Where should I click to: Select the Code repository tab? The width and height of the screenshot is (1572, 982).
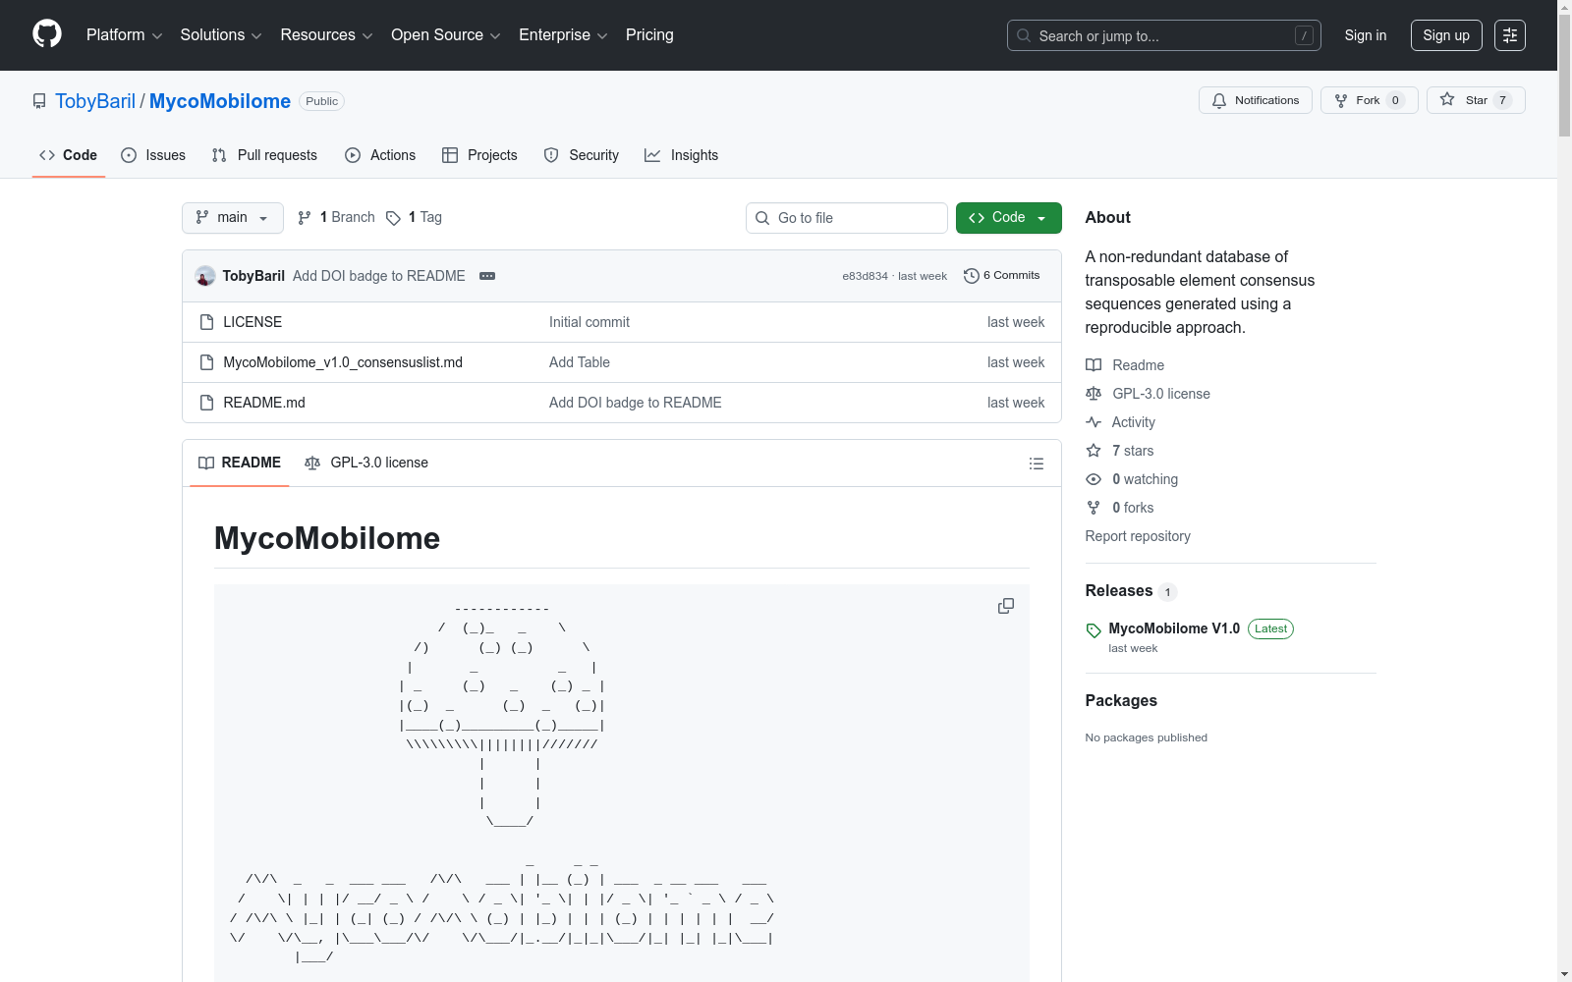click(69, 155)
